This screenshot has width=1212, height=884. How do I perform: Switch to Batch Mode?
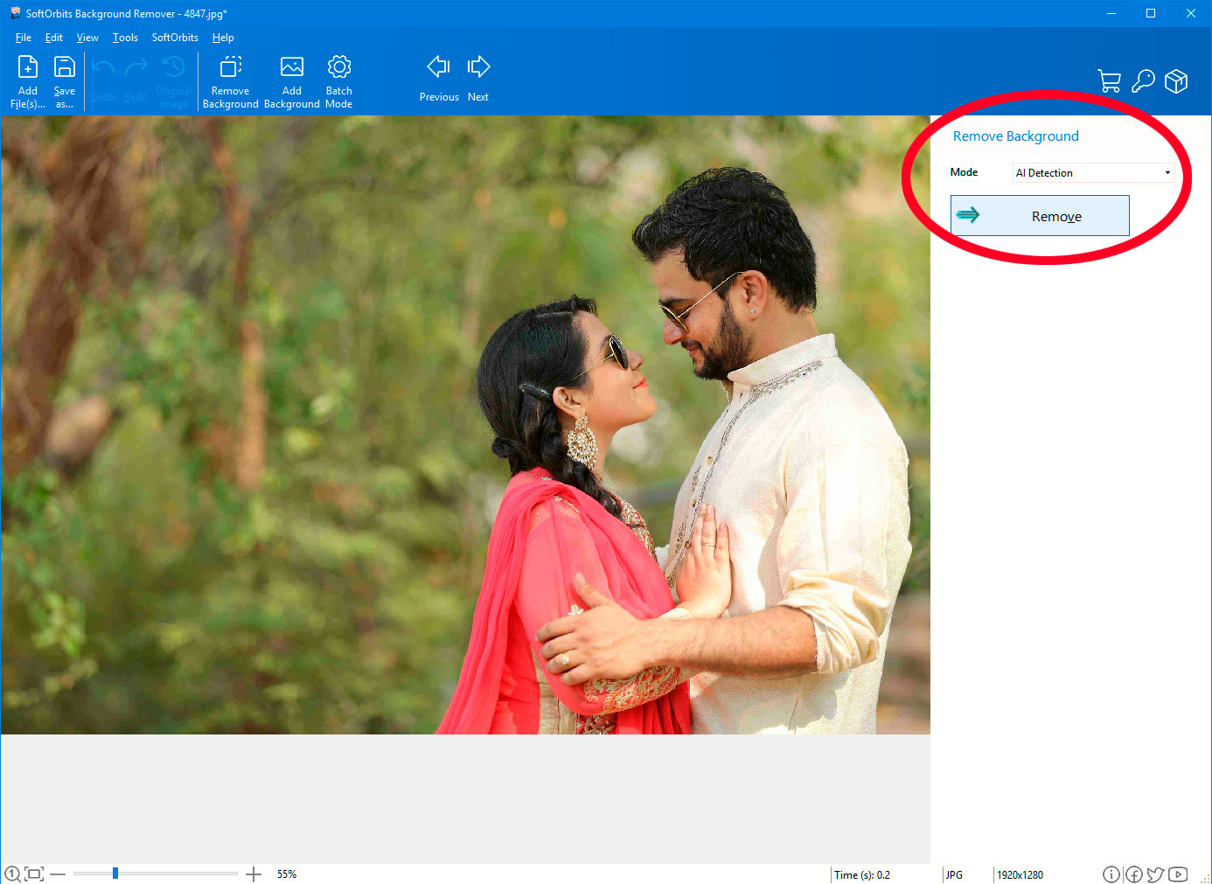pos(338,79)
